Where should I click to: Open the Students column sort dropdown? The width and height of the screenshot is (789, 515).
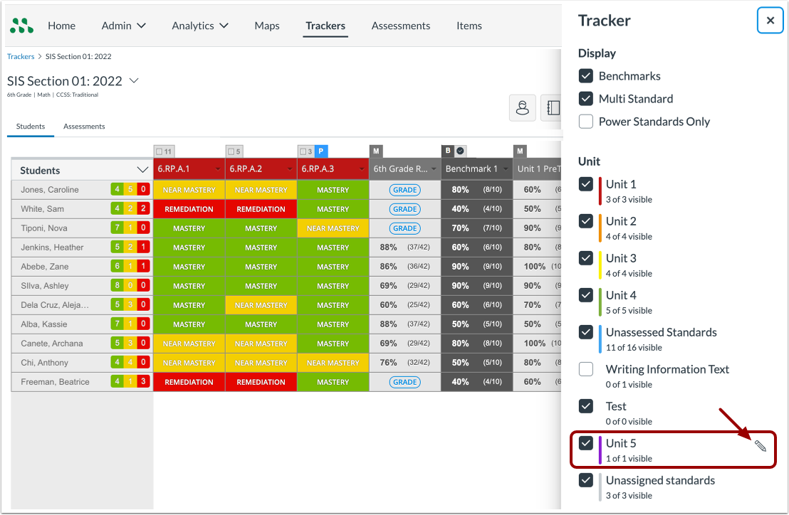[x=143, y=170]
